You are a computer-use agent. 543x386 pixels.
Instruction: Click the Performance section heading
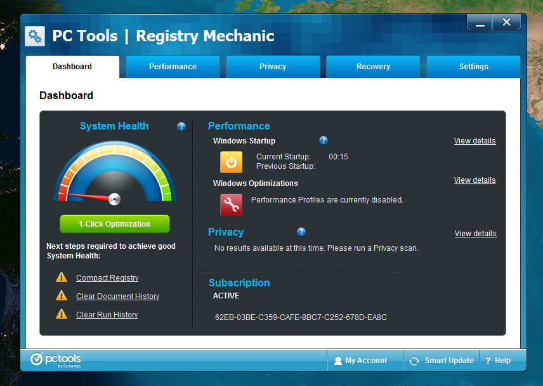239,126
